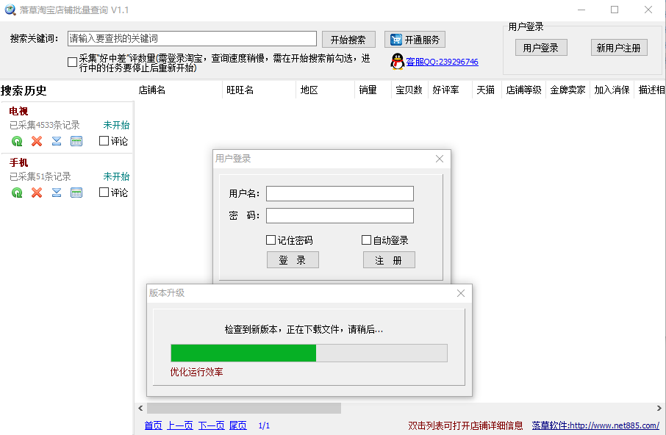Sort by the 加入消保 column header
This screenshot has height=435, width=666.
tap(612, 90)
